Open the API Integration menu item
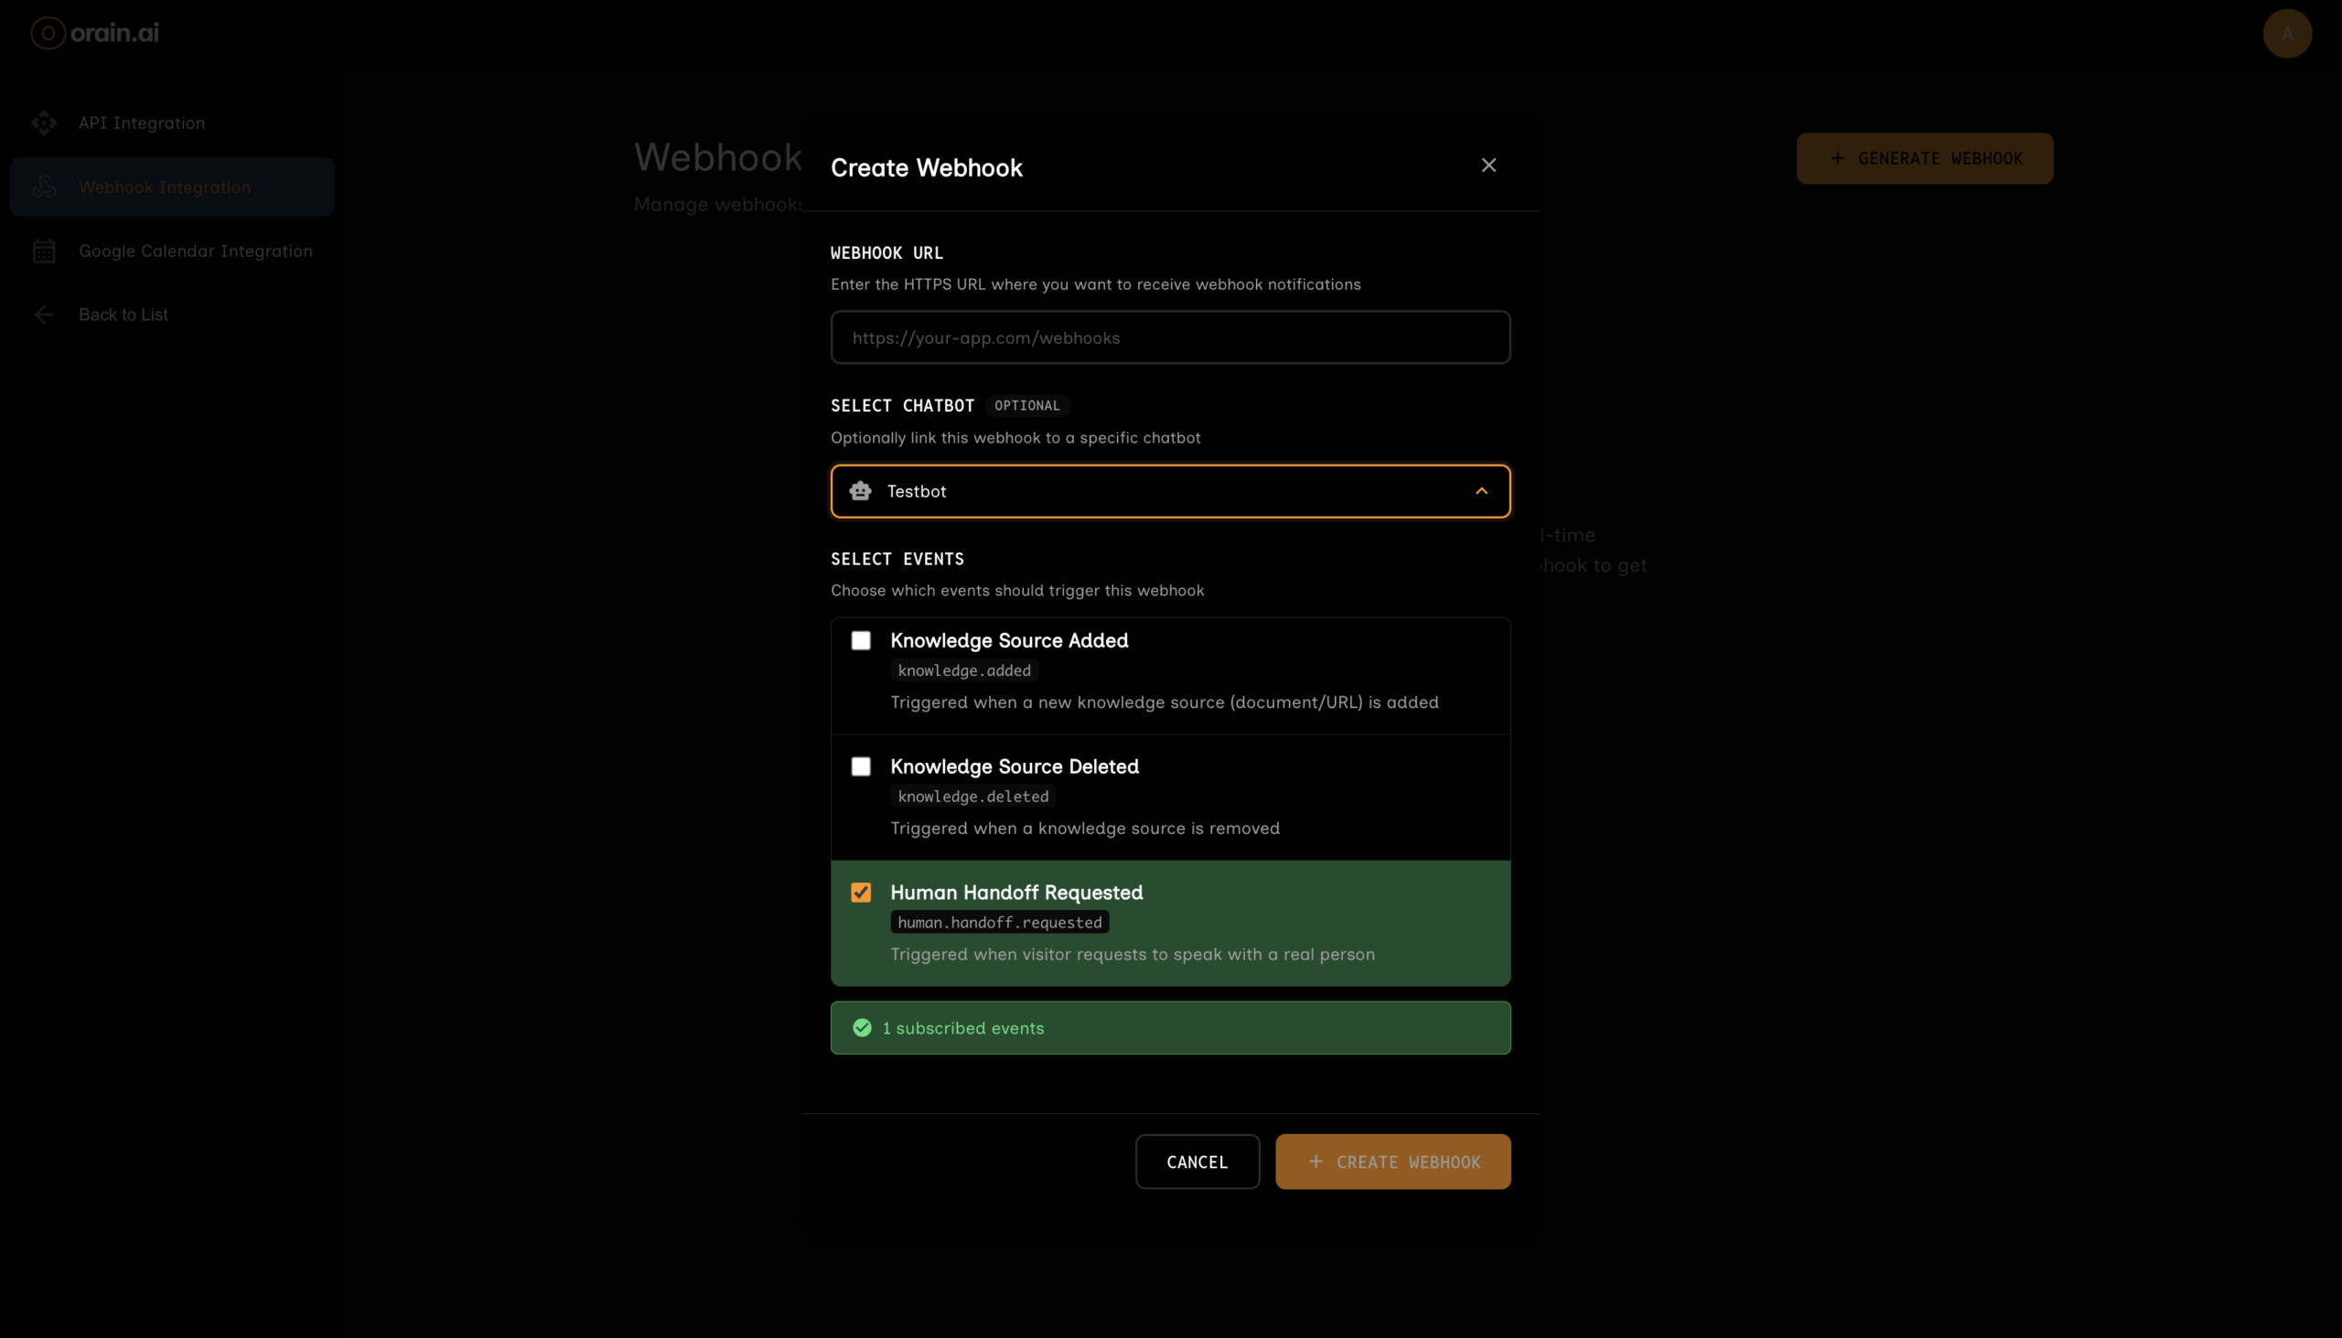 (x=142, y=123)
